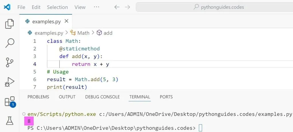
Task: Click line number 1 in gutter
Action: [x=35, y=41]
